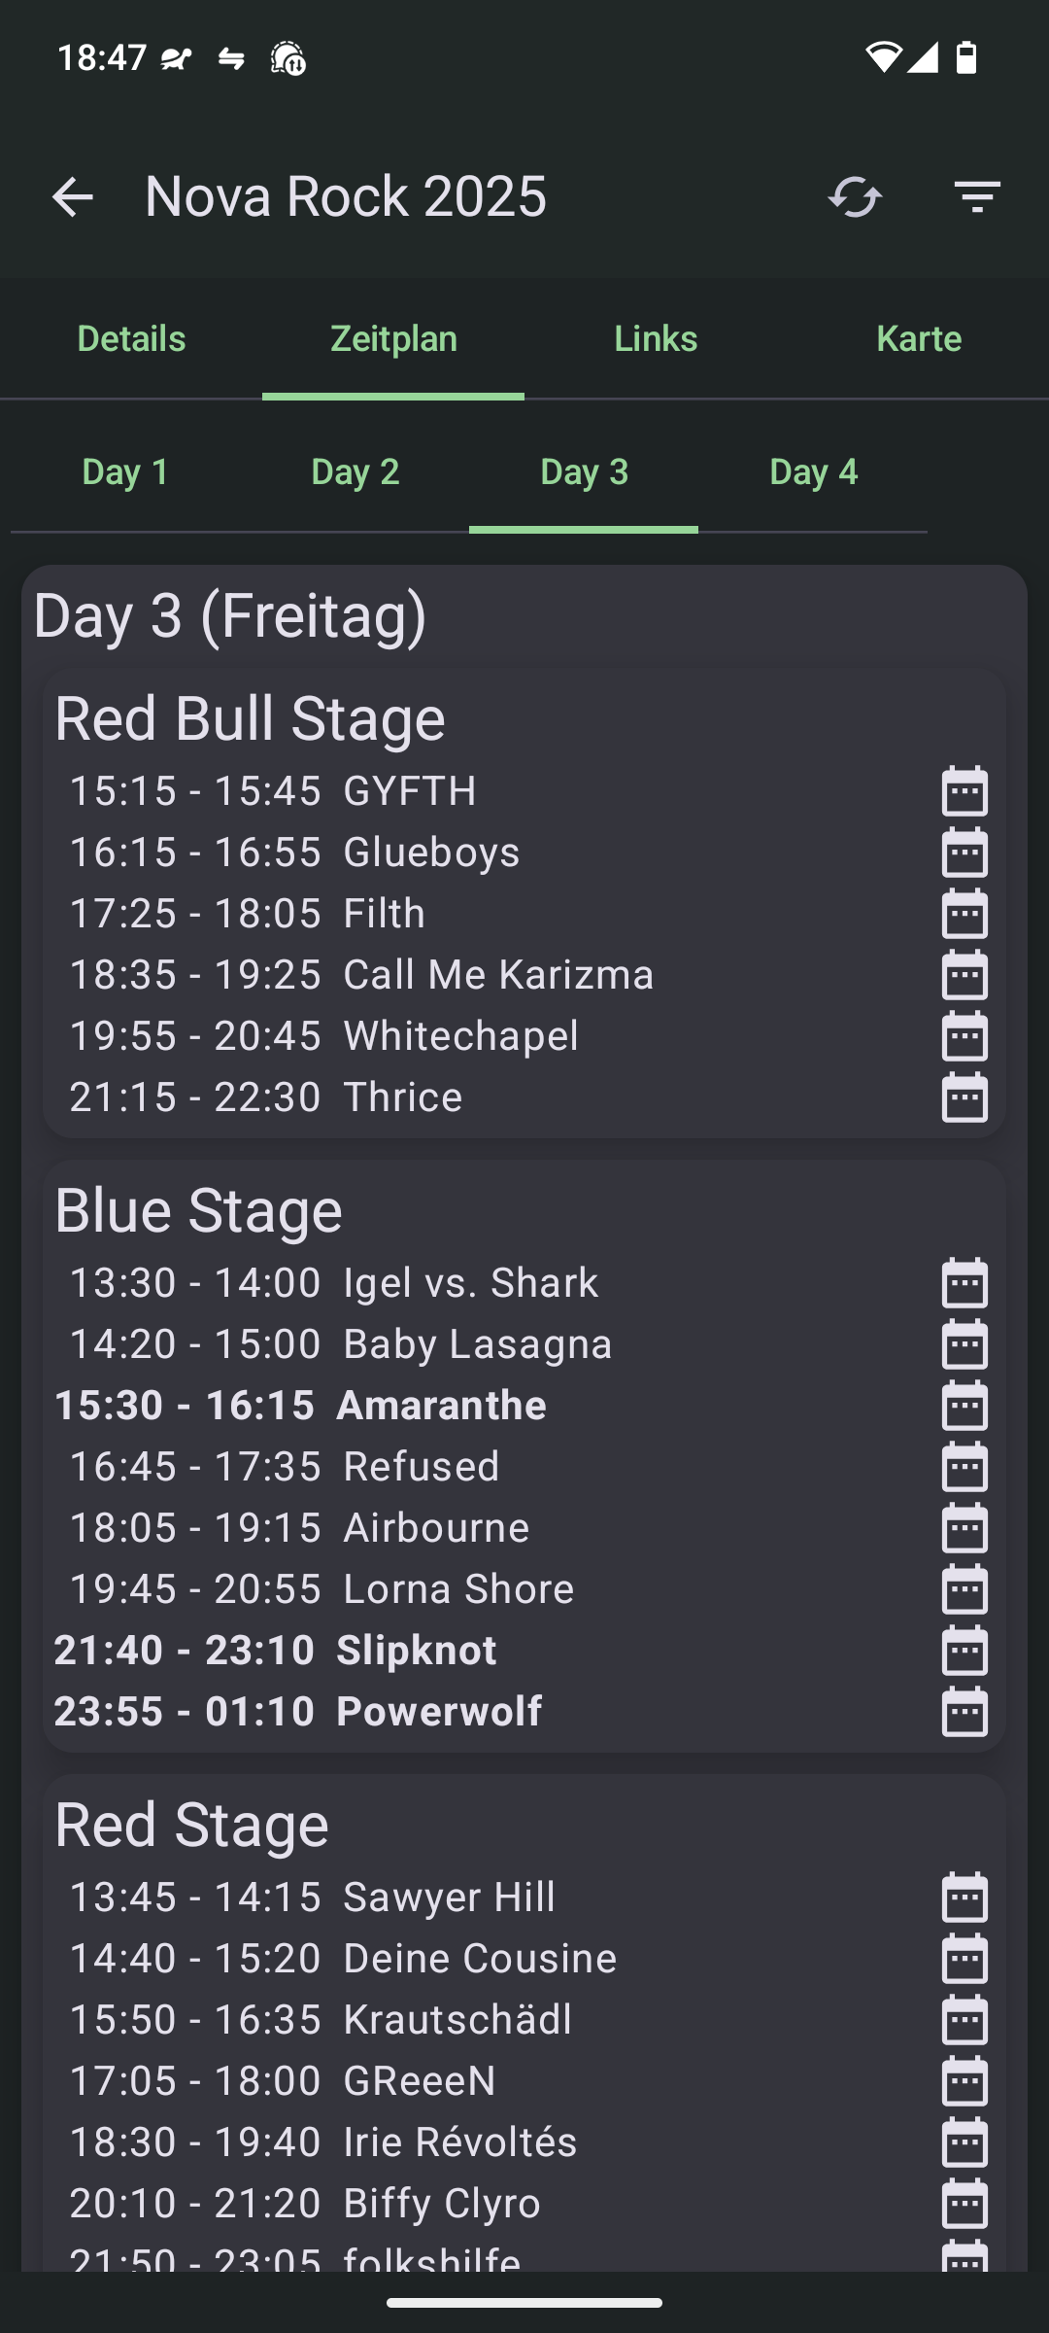Select Day 1 schedule
Screen dimensions: 1049x2333
pyautogui.click(x=125, y=471)
